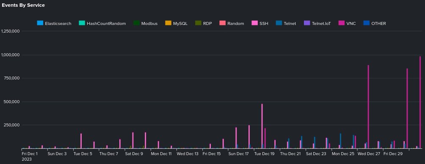Click the Sat Dec 23 axis label

click(x=316, y=154)
